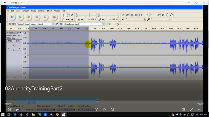Adjust the track pan L/R slider
209x117 pixels.
click(x=14, y=50)
